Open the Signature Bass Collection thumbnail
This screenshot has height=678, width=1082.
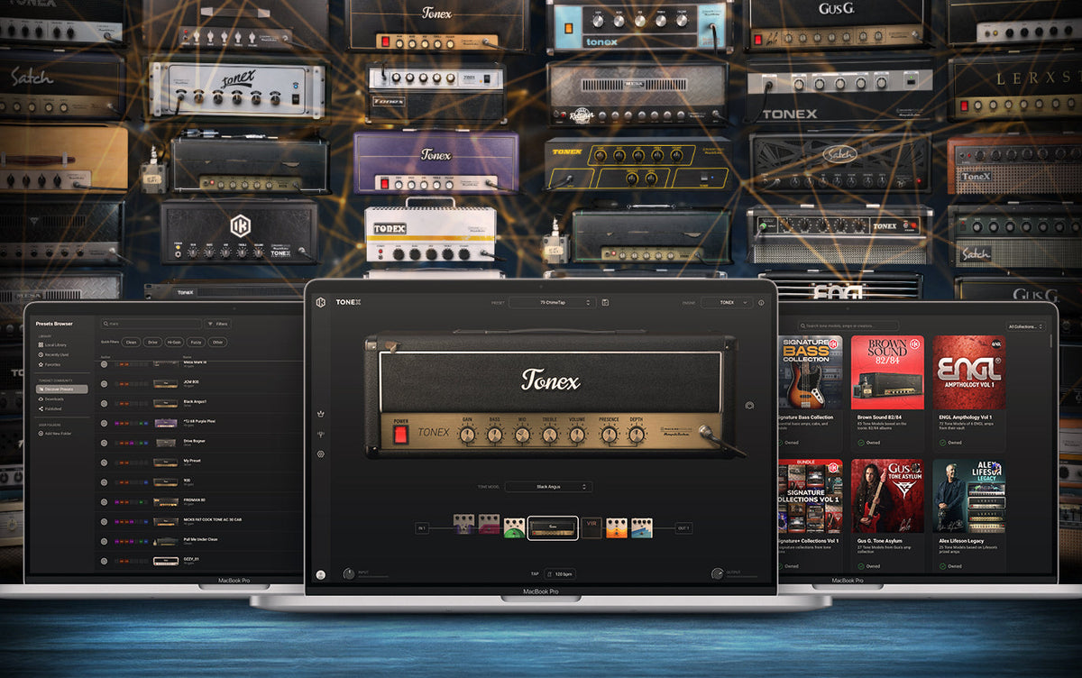coord(810,373)
